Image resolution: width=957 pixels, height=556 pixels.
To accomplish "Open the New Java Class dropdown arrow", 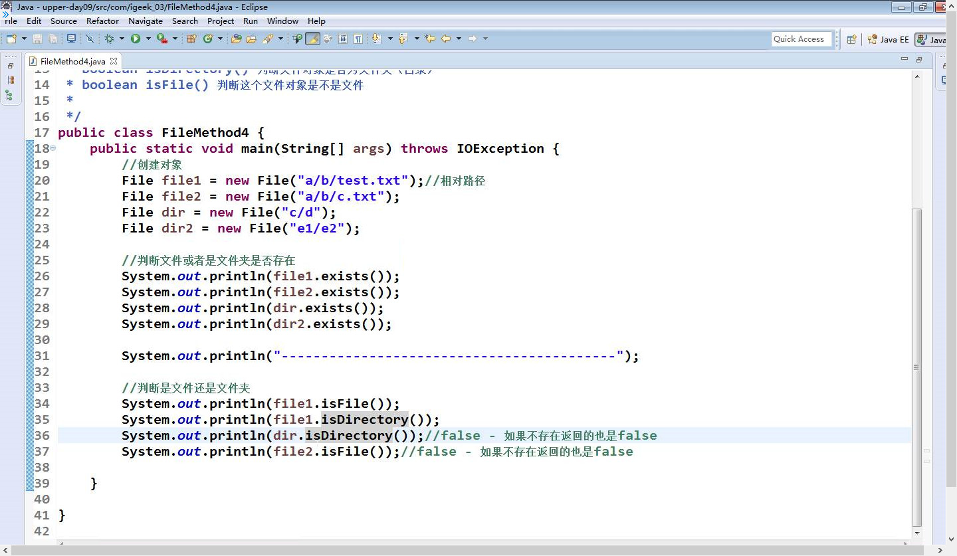I will [220, 39].
